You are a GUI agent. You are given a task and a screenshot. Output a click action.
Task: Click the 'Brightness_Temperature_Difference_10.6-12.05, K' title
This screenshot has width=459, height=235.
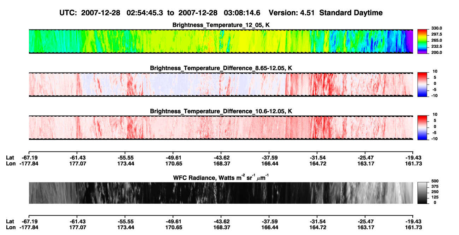tap(221, 111)
